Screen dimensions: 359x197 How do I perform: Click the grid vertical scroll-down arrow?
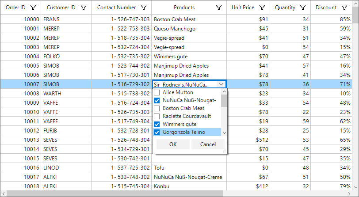pos(355,187)
